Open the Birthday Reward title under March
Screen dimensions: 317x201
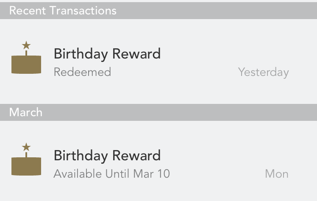point(107,156)
